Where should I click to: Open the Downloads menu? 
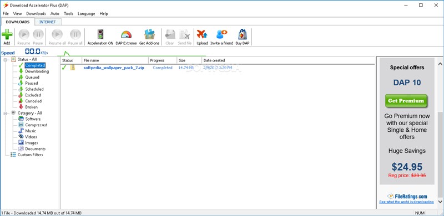36,14
